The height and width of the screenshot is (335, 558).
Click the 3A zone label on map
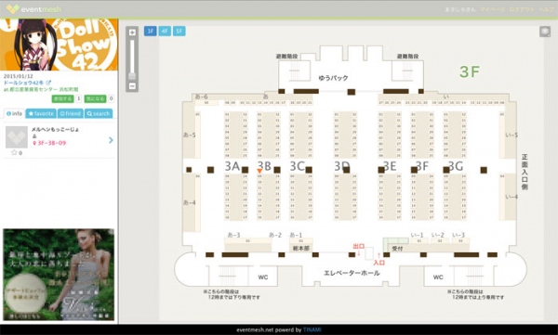(x=232, y=166)
